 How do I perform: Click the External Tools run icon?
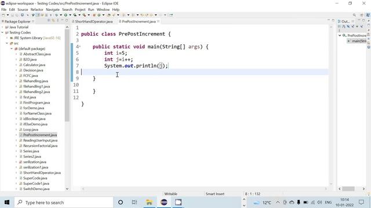point(84,15)
